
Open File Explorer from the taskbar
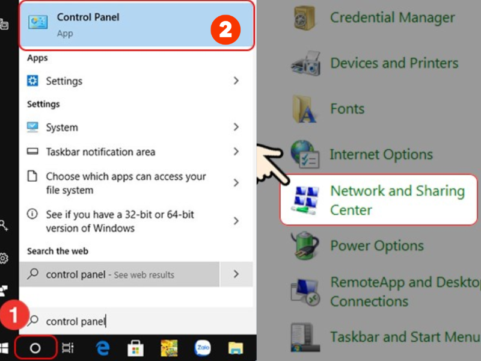(x=235, y=348)
